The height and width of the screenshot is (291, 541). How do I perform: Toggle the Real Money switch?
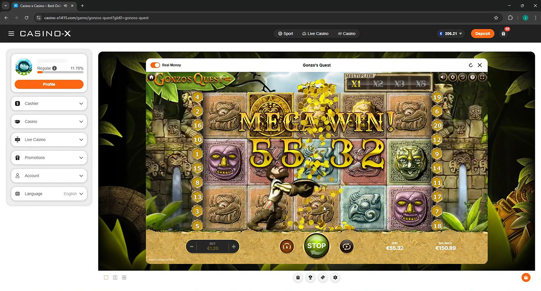(x=155, y=65)
